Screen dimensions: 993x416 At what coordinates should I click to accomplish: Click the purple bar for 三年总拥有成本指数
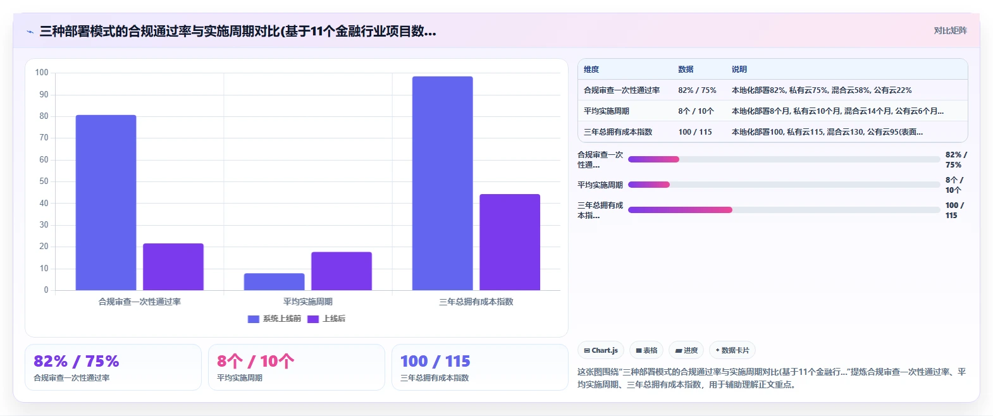click(510, 242)
